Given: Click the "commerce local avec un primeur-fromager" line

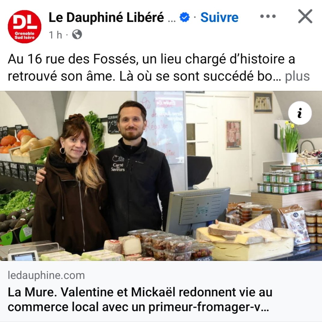Looking at the screenshot, I should click(x=138, y=307).
